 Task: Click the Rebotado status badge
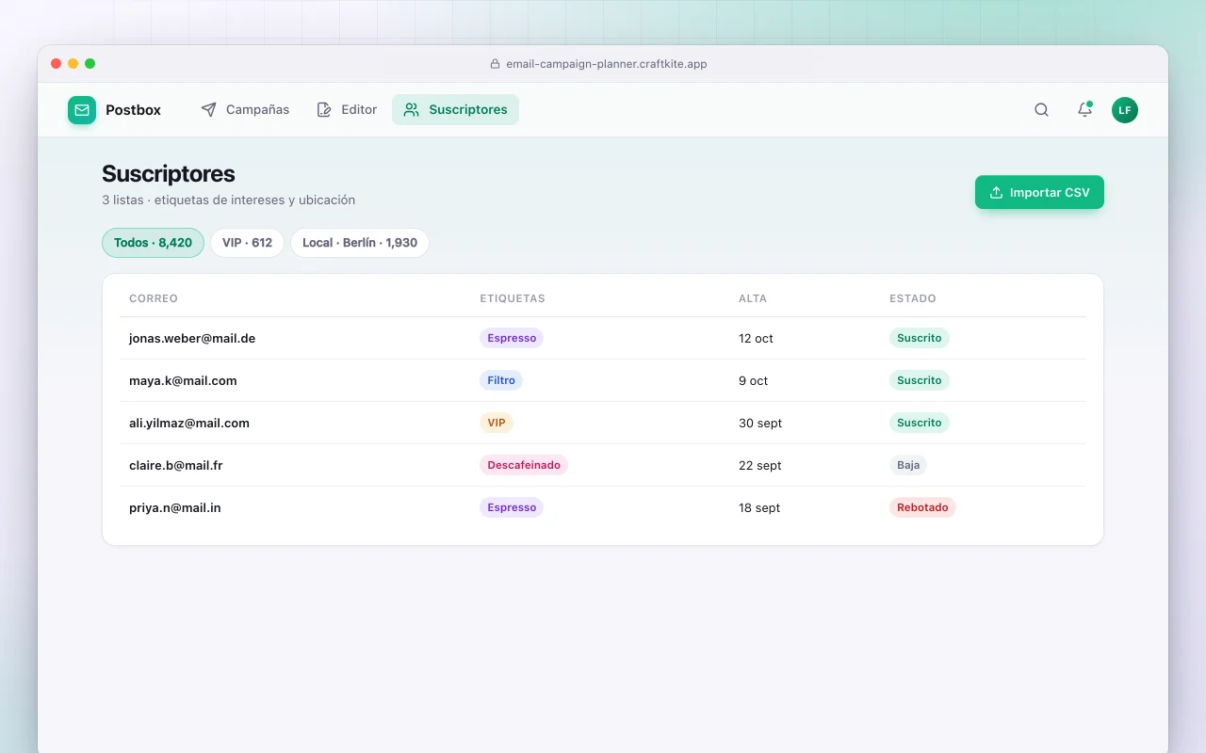(922, 507)
